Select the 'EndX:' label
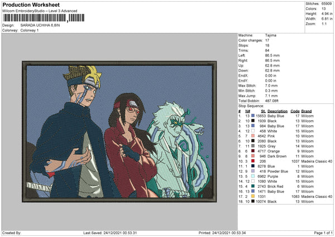The width and height of the screenshot is (335, 237). click(243, 75)
